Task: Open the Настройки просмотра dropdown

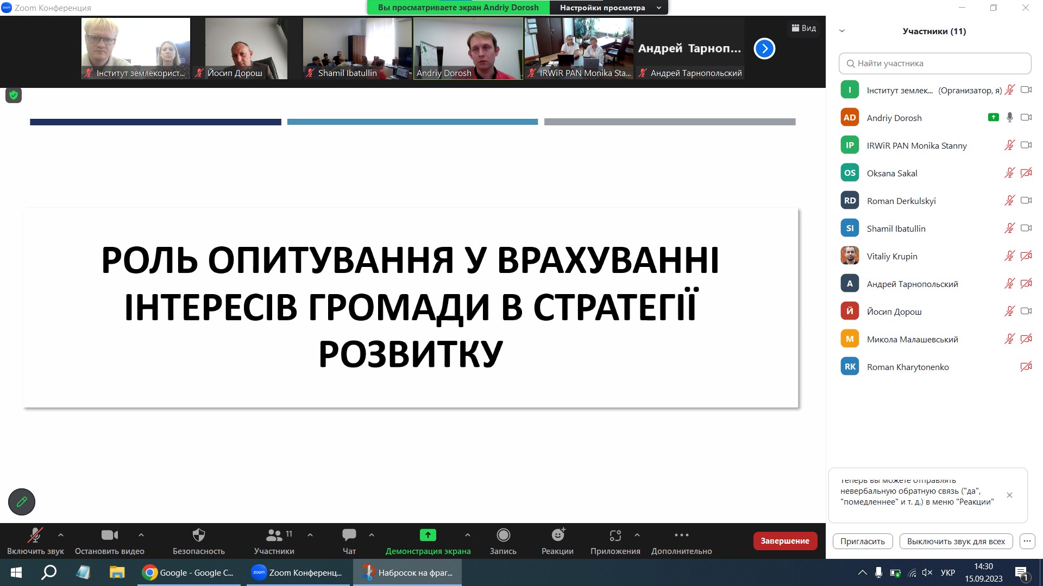Action: tap(610, 8)
